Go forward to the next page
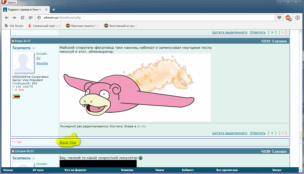 [14, 18]
